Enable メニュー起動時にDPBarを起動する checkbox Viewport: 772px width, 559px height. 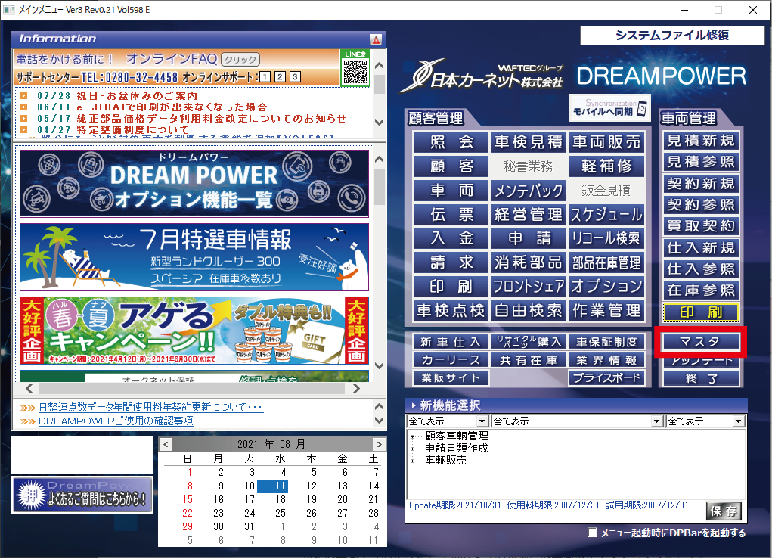coord(593,533)
